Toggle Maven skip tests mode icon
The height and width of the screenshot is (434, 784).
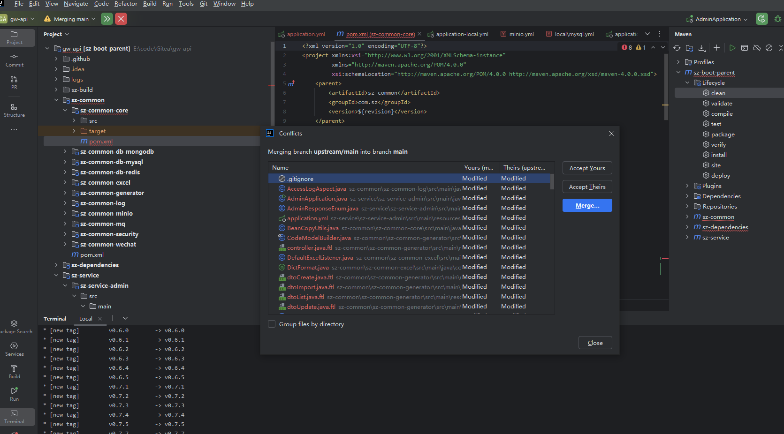pos(769,48)
